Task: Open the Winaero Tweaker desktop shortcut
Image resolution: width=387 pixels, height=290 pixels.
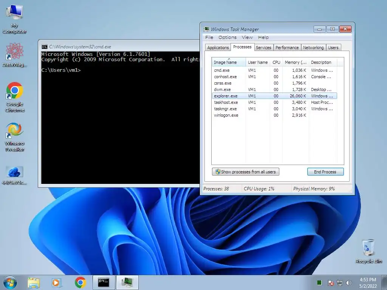Action: 15,137
